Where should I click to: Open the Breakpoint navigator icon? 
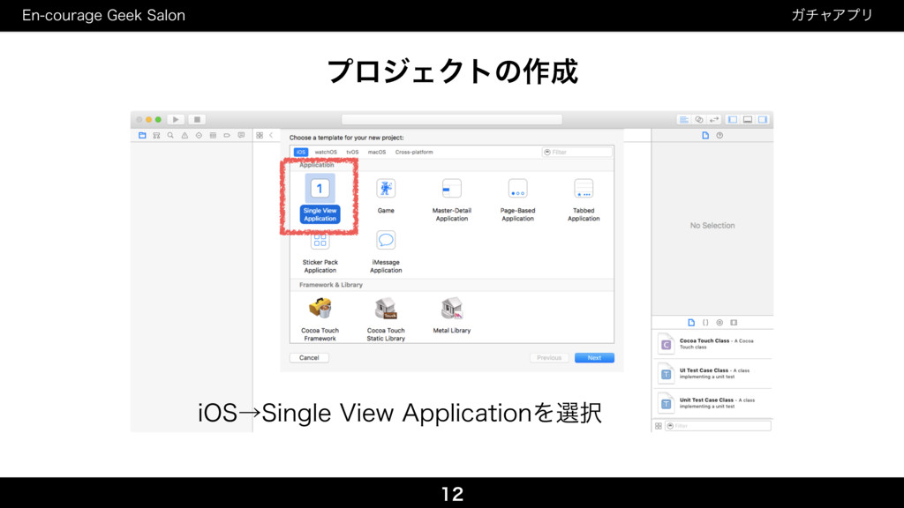pos(227,135)
